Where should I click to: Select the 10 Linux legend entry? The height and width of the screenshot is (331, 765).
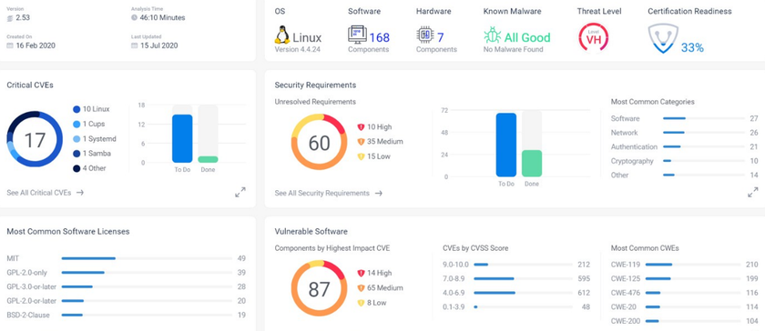pos(91,109)
